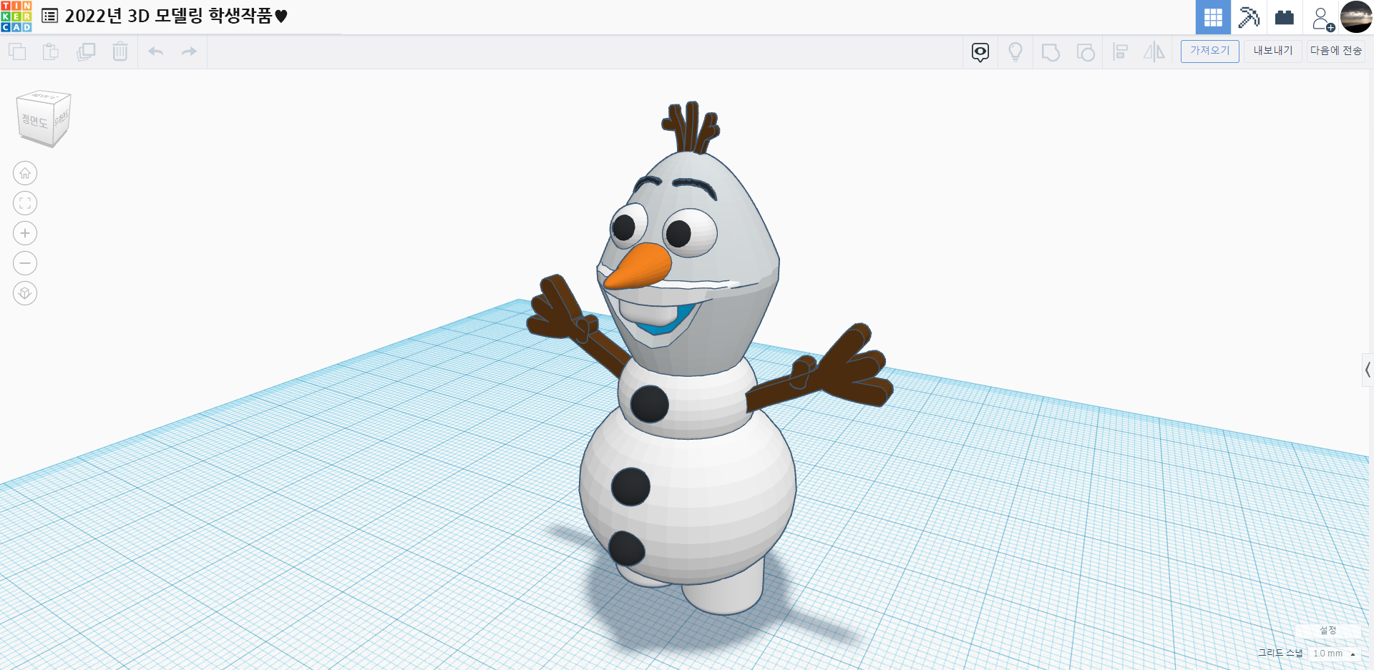Expand the collapsed shapes panel arrow
This screenshot has height=670, width=1374.
[x=1368, y=370]
